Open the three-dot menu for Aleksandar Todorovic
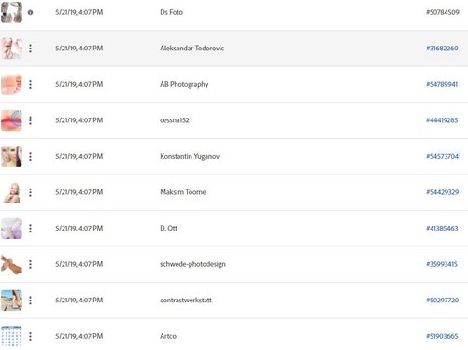468x350 pixels. tap(30, 49)
